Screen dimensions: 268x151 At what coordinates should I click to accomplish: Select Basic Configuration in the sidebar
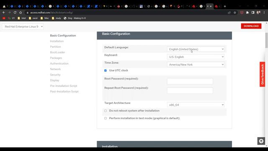point(63,36)
